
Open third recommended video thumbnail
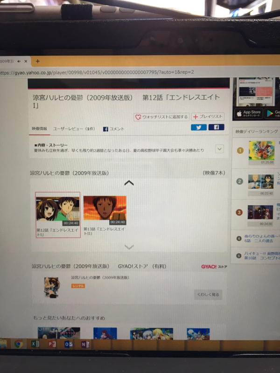point(151,333)
